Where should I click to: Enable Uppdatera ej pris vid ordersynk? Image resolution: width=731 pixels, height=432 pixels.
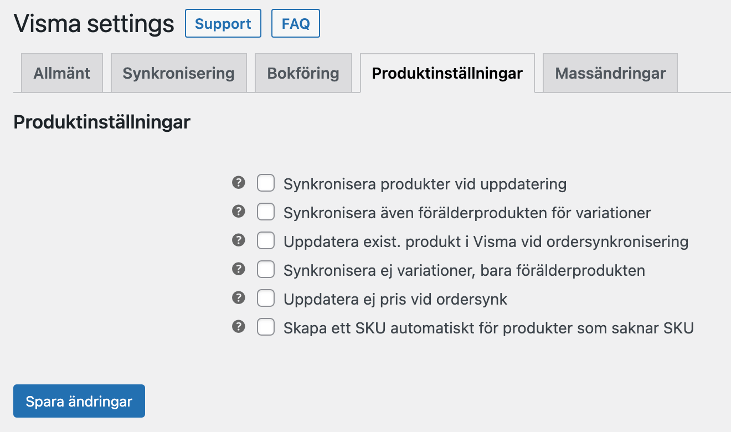tap(266, 299)
